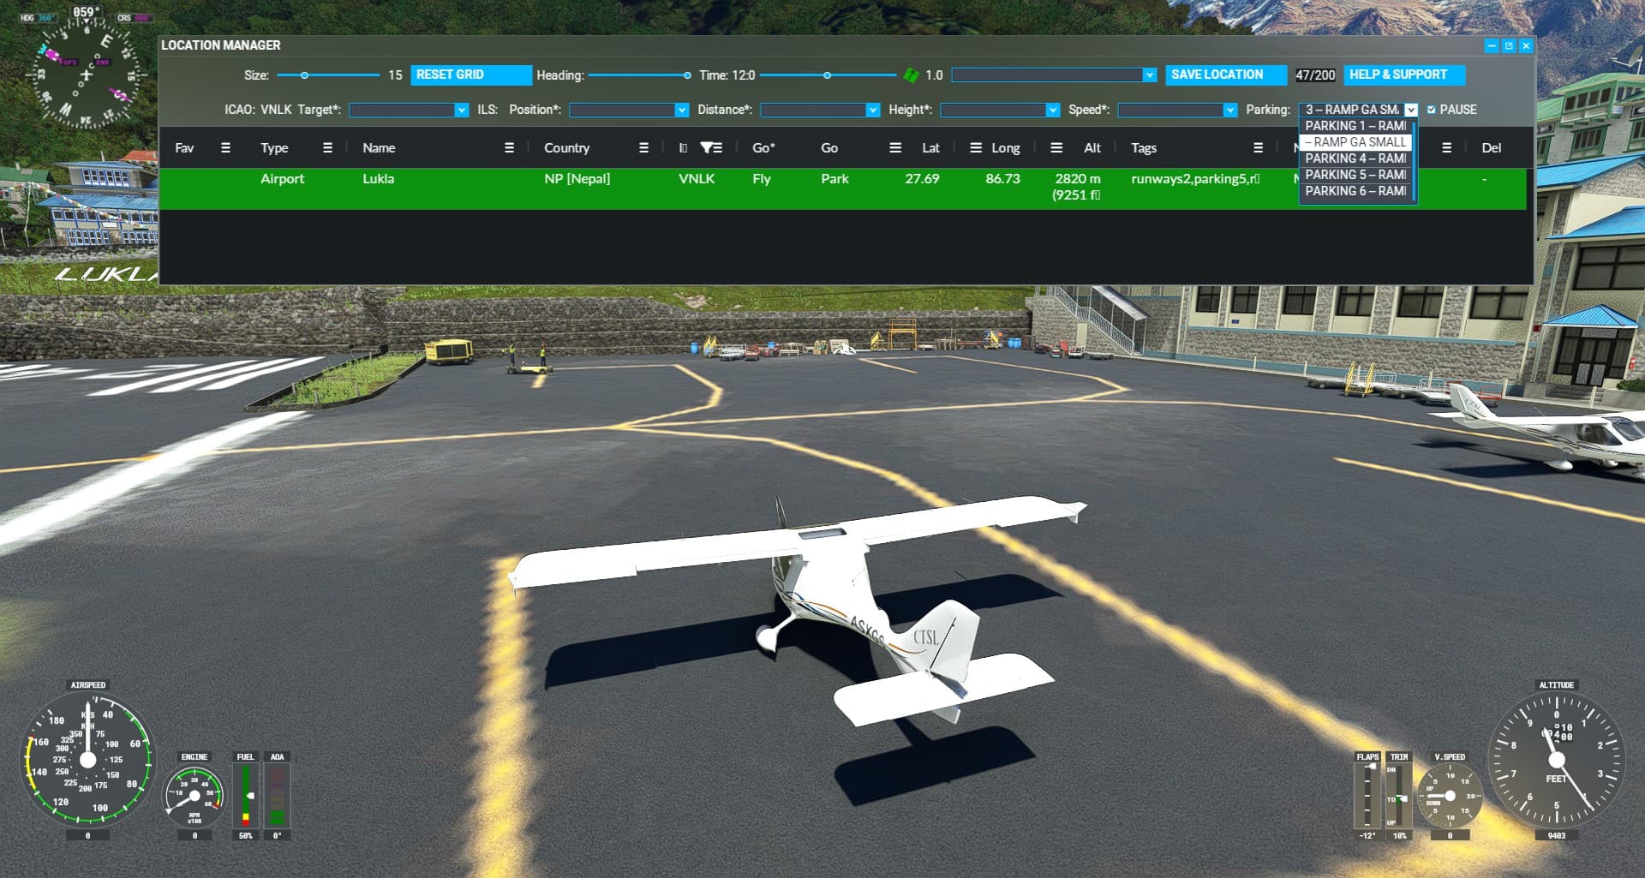Click the green arrow icon beside 1.0
Image resolution: width=1645 pixels, height=878 pixels.
click(911, 75)
